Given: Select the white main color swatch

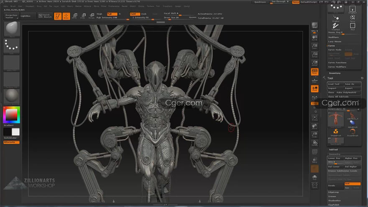Looking at the screenshot, I should (16, 132).
